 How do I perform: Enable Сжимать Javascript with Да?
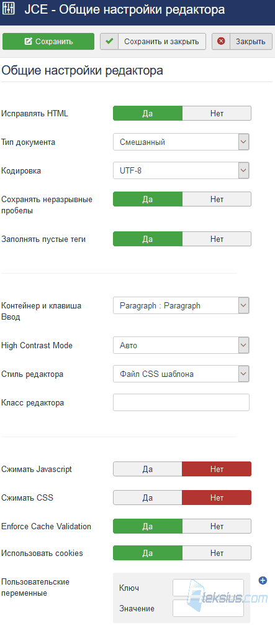(x=148, y=469)
